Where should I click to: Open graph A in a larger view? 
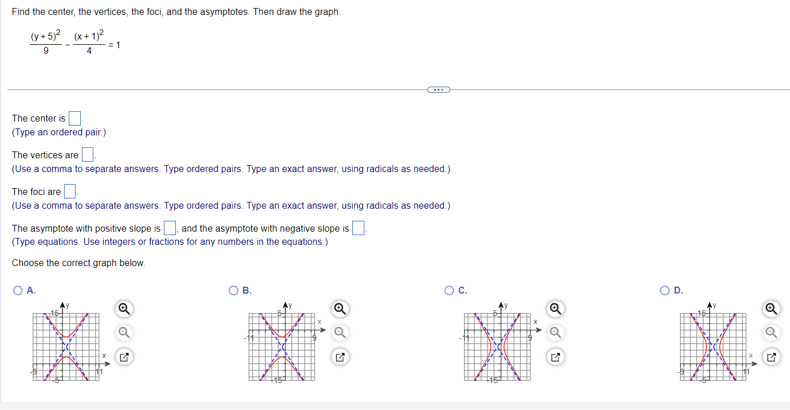(x=123, y=357)
